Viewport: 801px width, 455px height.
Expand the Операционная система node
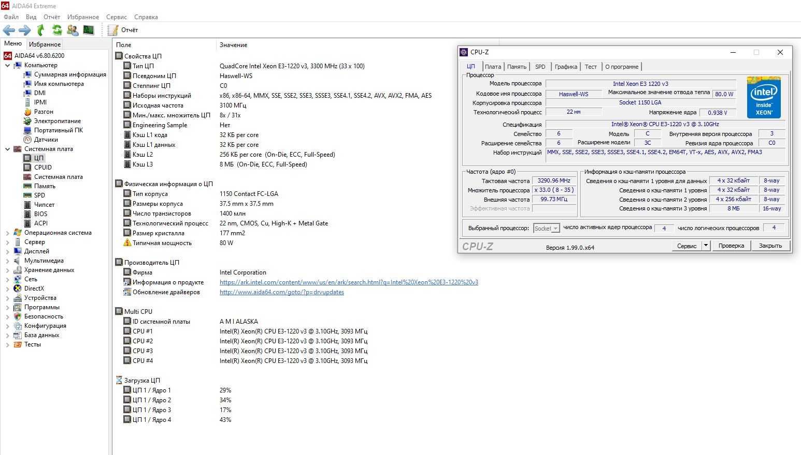tap(7, 233)
